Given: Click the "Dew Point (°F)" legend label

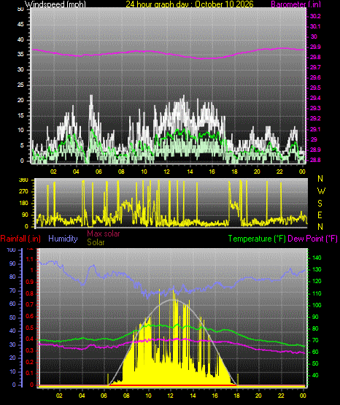Looking at the screenshot, I should pyautogui.click(x=312, y=239).
